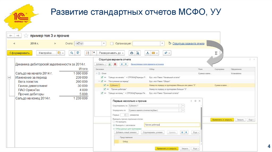Open report variants dropdown next to Настройки

coord(61,53)
